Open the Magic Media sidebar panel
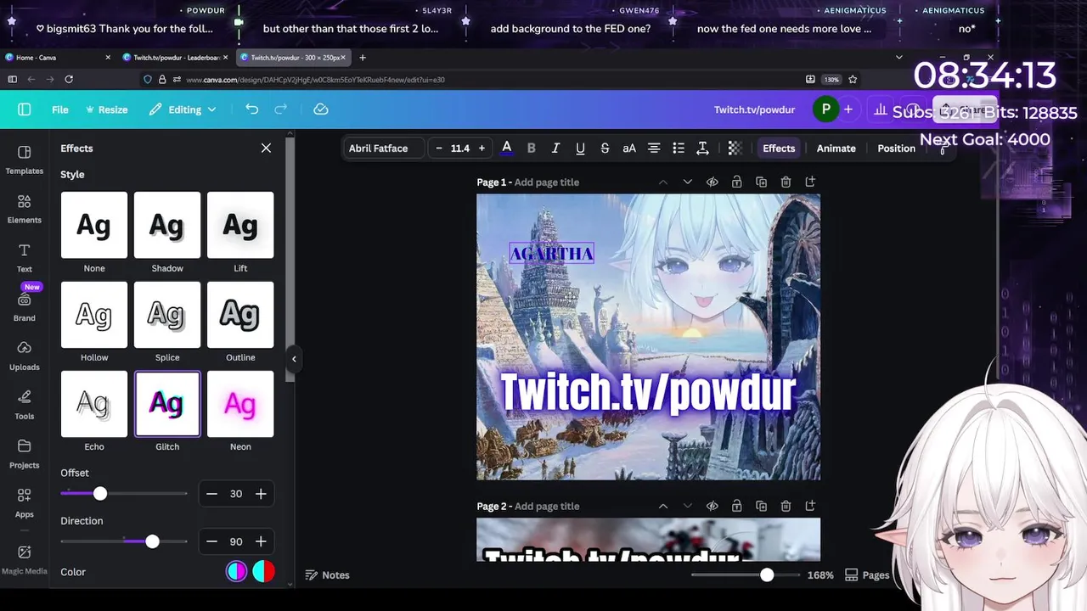This screenshot has width=1087, height=611. coord(24,560)
